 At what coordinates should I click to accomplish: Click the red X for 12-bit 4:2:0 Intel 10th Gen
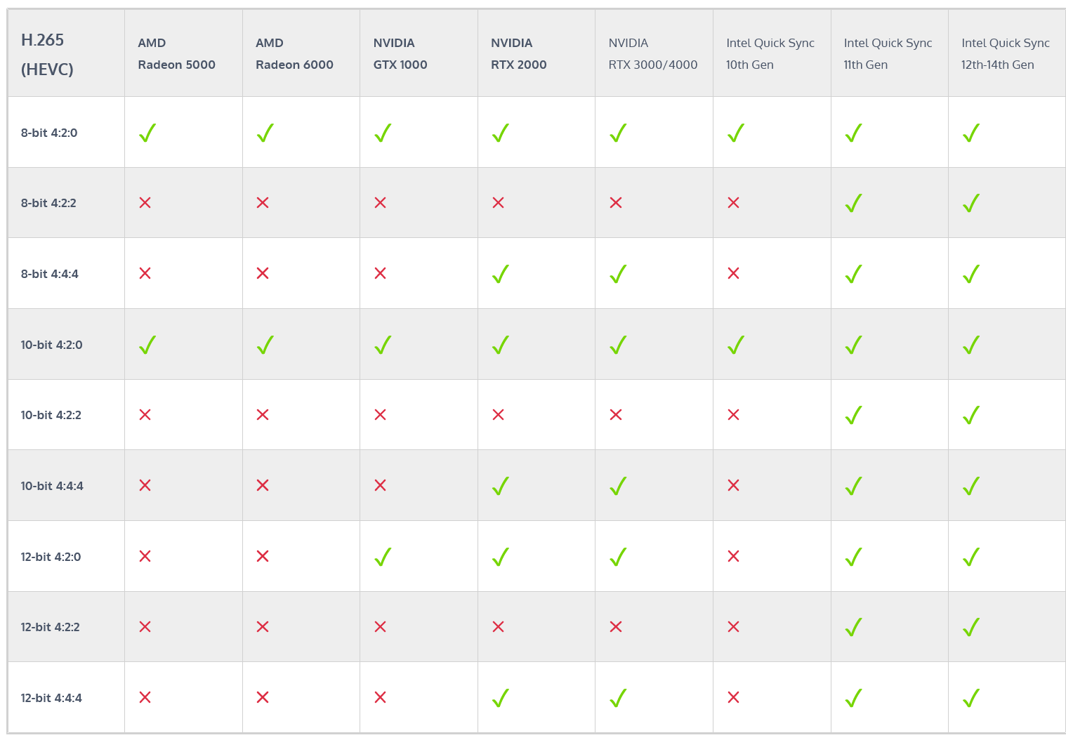pyautogui.click(x=734, y=556)
